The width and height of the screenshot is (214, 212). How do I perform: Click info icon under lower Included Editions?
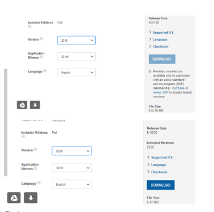(x=23, y=137)
